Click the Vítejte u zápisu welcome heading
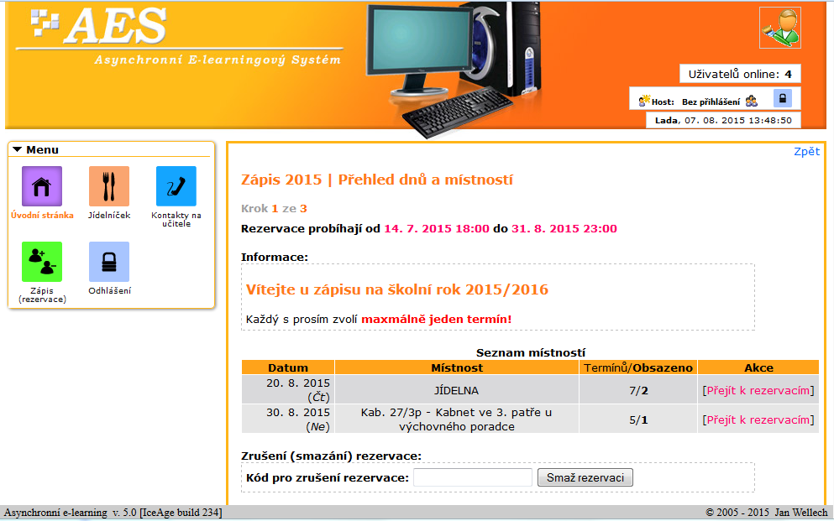Screen dimensions: 834x521 (396, 289)
